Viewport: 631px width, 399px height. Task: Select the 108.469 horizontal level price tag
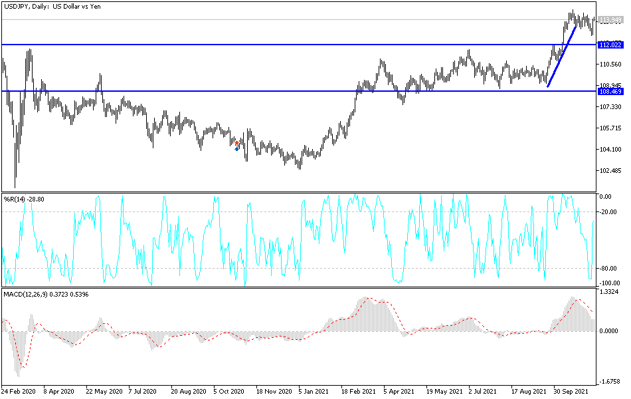610,90
